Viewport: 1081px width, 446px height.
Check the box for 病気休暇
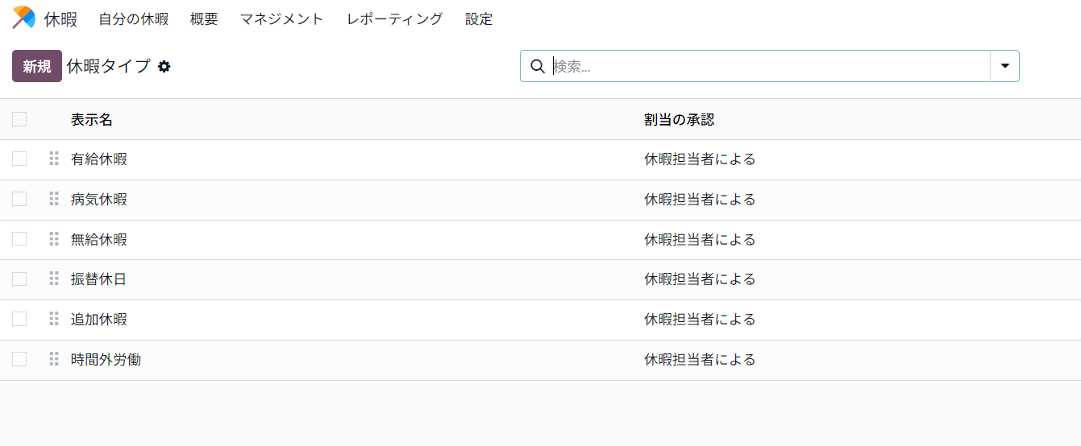coord(19,200)
